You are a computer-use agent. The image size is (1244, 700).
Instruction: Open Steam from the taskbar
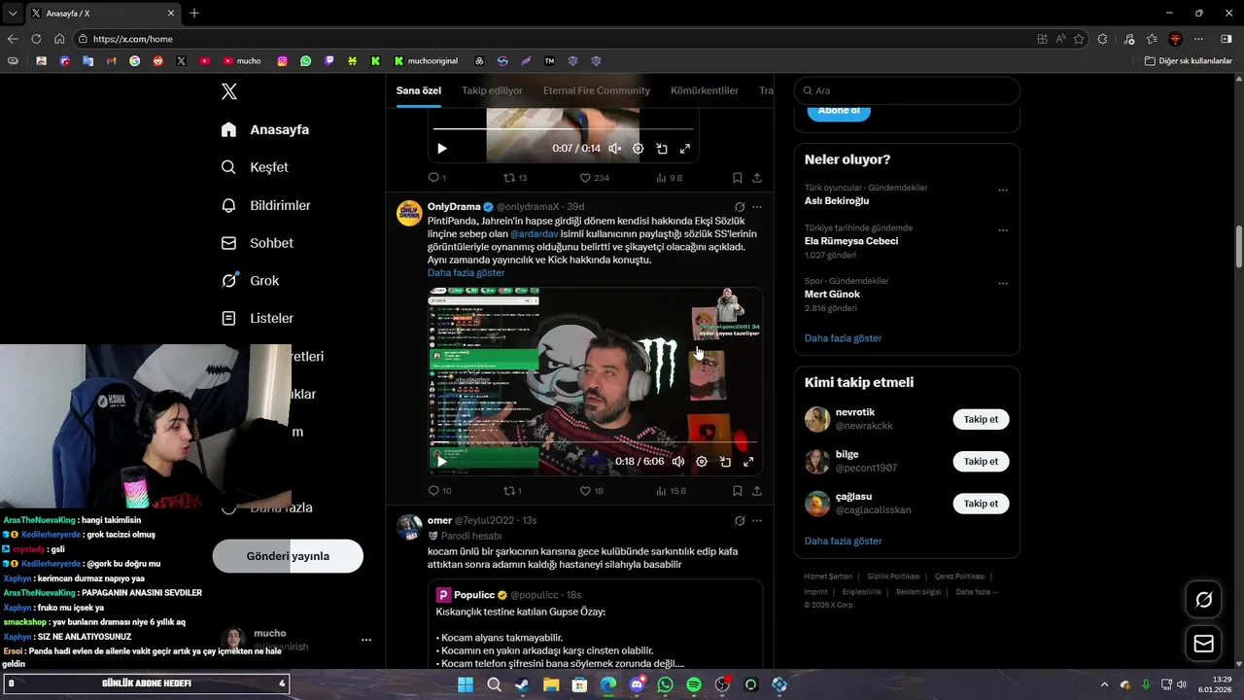pos(522,684)
